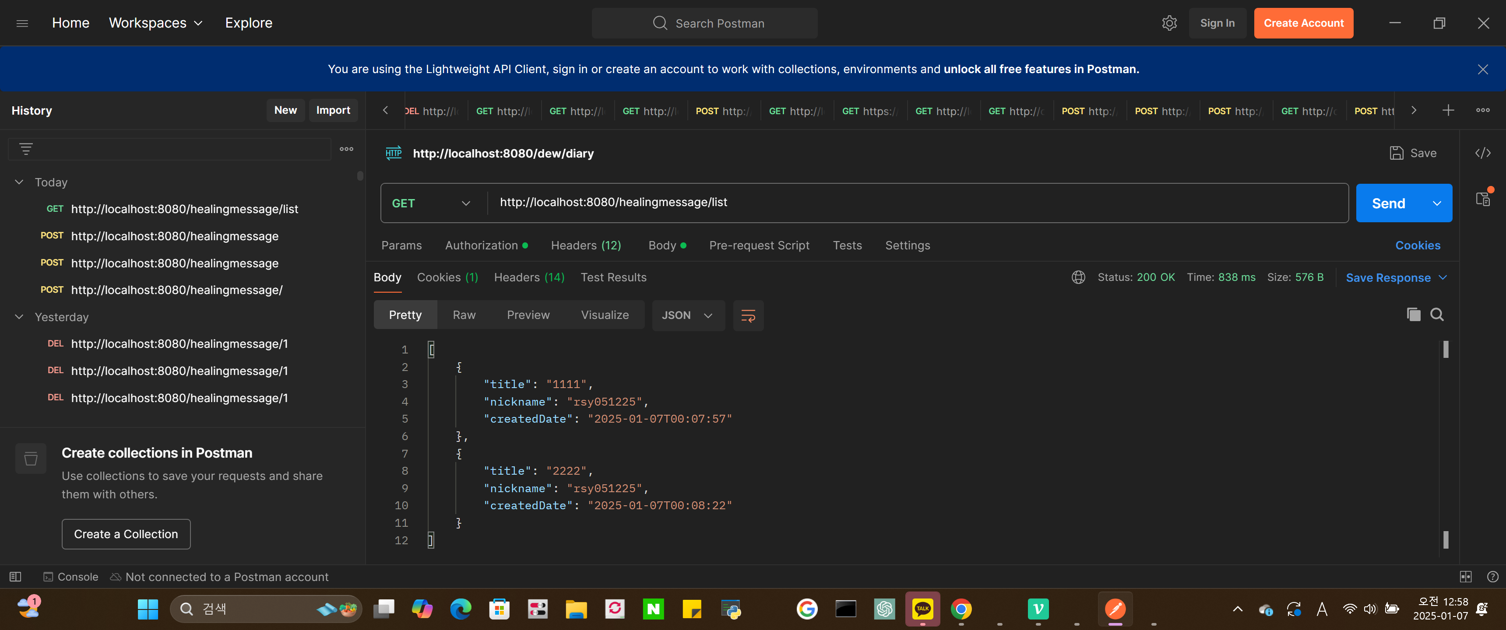Viewport: 1506px width, 630px height.
Task: Click Create Account button
Action: pyautogui.click(x=1303, y=23)
